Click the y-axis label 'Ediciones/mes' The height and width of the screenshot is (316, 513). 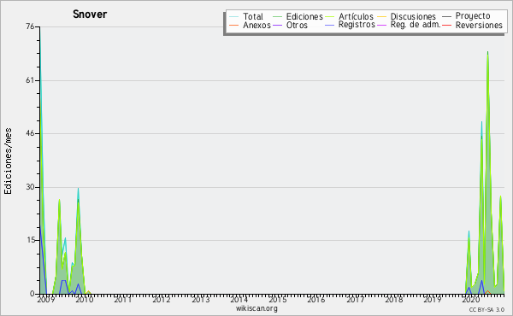pyautogui.click(x=8, y=161)
